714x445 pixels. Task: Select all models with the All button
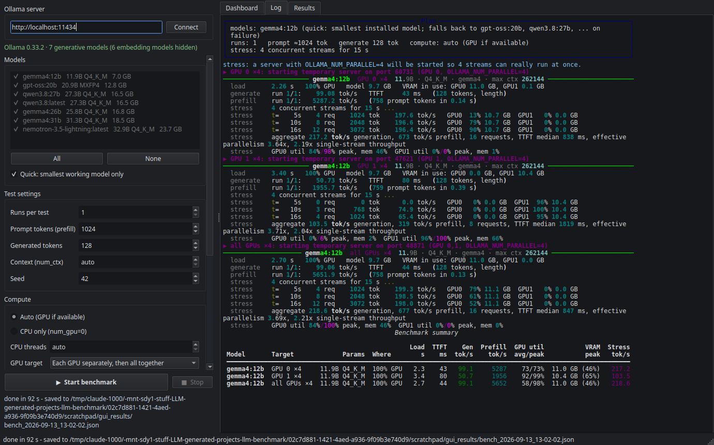pyautogui.click(x=57, y=159)
